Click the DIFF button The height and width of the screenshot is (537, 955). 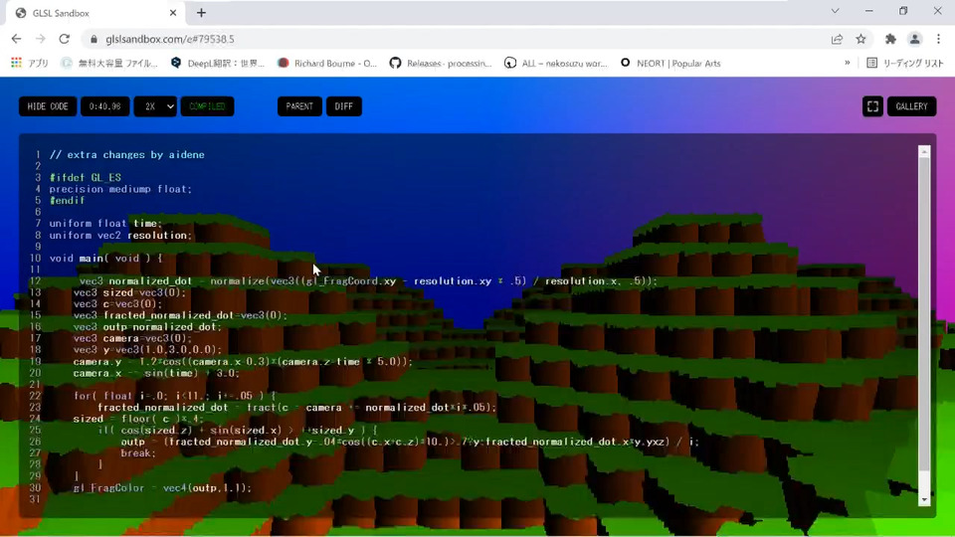click(343, 106)
